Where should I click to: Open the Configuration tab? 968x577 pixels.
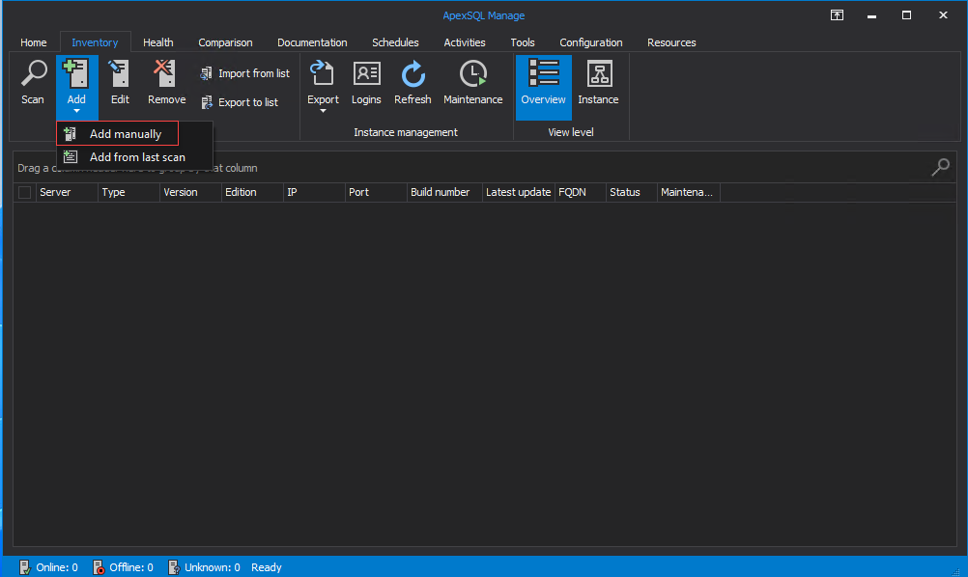[x=591, y=42]
